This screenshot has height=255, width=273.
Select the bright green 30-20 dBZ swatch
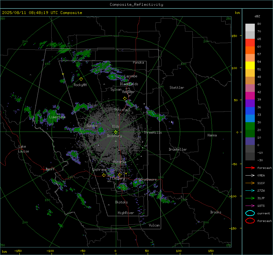pos(250,126)
